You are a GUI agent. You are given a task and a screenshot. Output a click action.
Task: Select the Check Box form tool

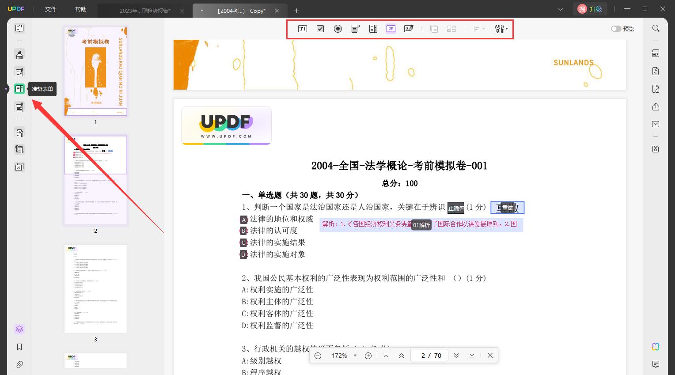[x=320, y=29]
